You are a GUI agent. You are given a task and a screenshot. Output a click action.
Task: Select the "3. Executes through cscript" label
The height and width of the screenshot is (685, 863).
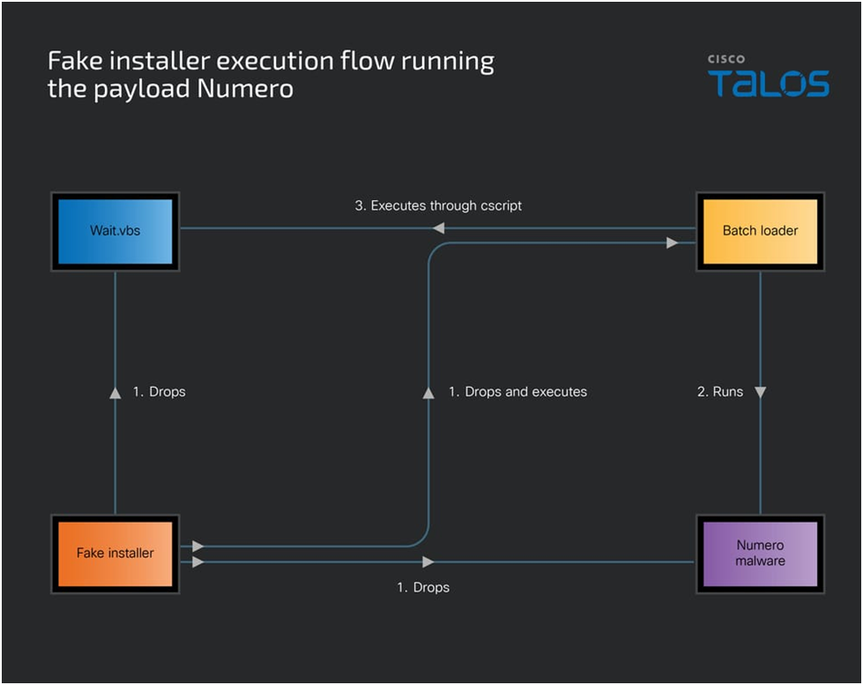(438, 205)
